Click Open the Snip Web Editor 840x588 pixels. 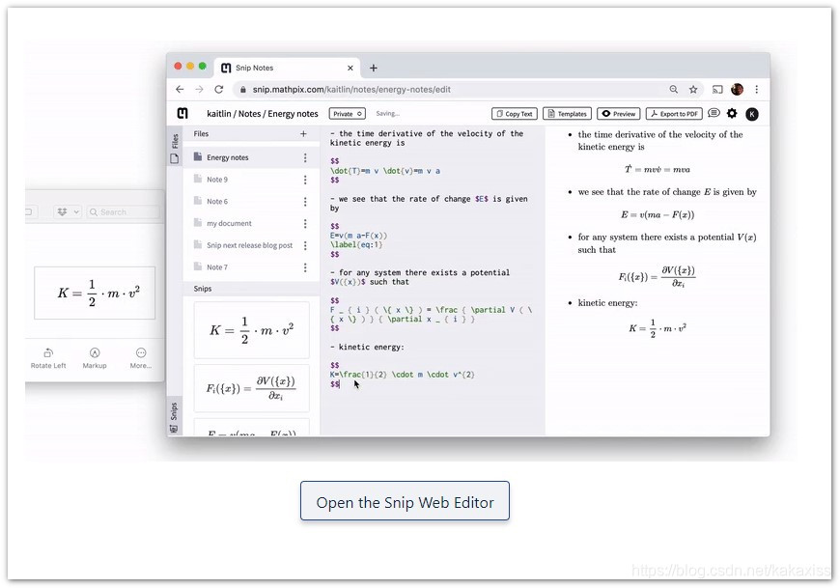click(405, 501)
